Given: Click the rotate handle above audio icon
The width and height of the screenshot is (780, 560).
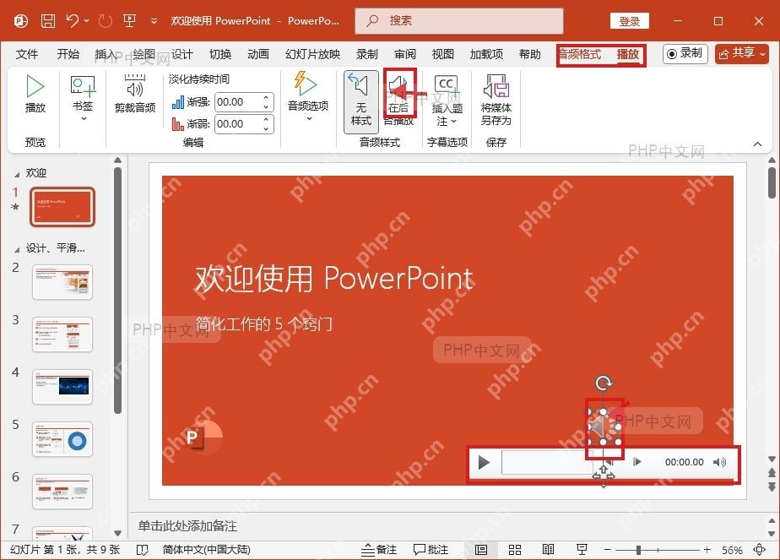Looking at the screenshot, I should (604, 383).
